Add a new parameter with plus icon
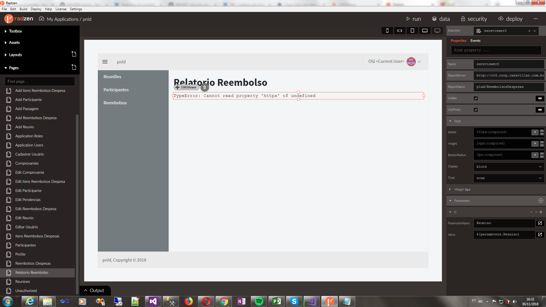Viewport: 546px width, 307px height. pos(541,201)
